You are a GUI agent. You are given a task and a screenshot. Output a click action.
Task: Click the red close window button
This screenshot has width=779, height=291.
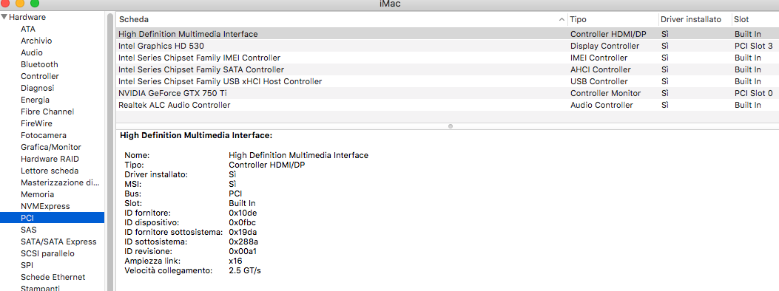6,4
